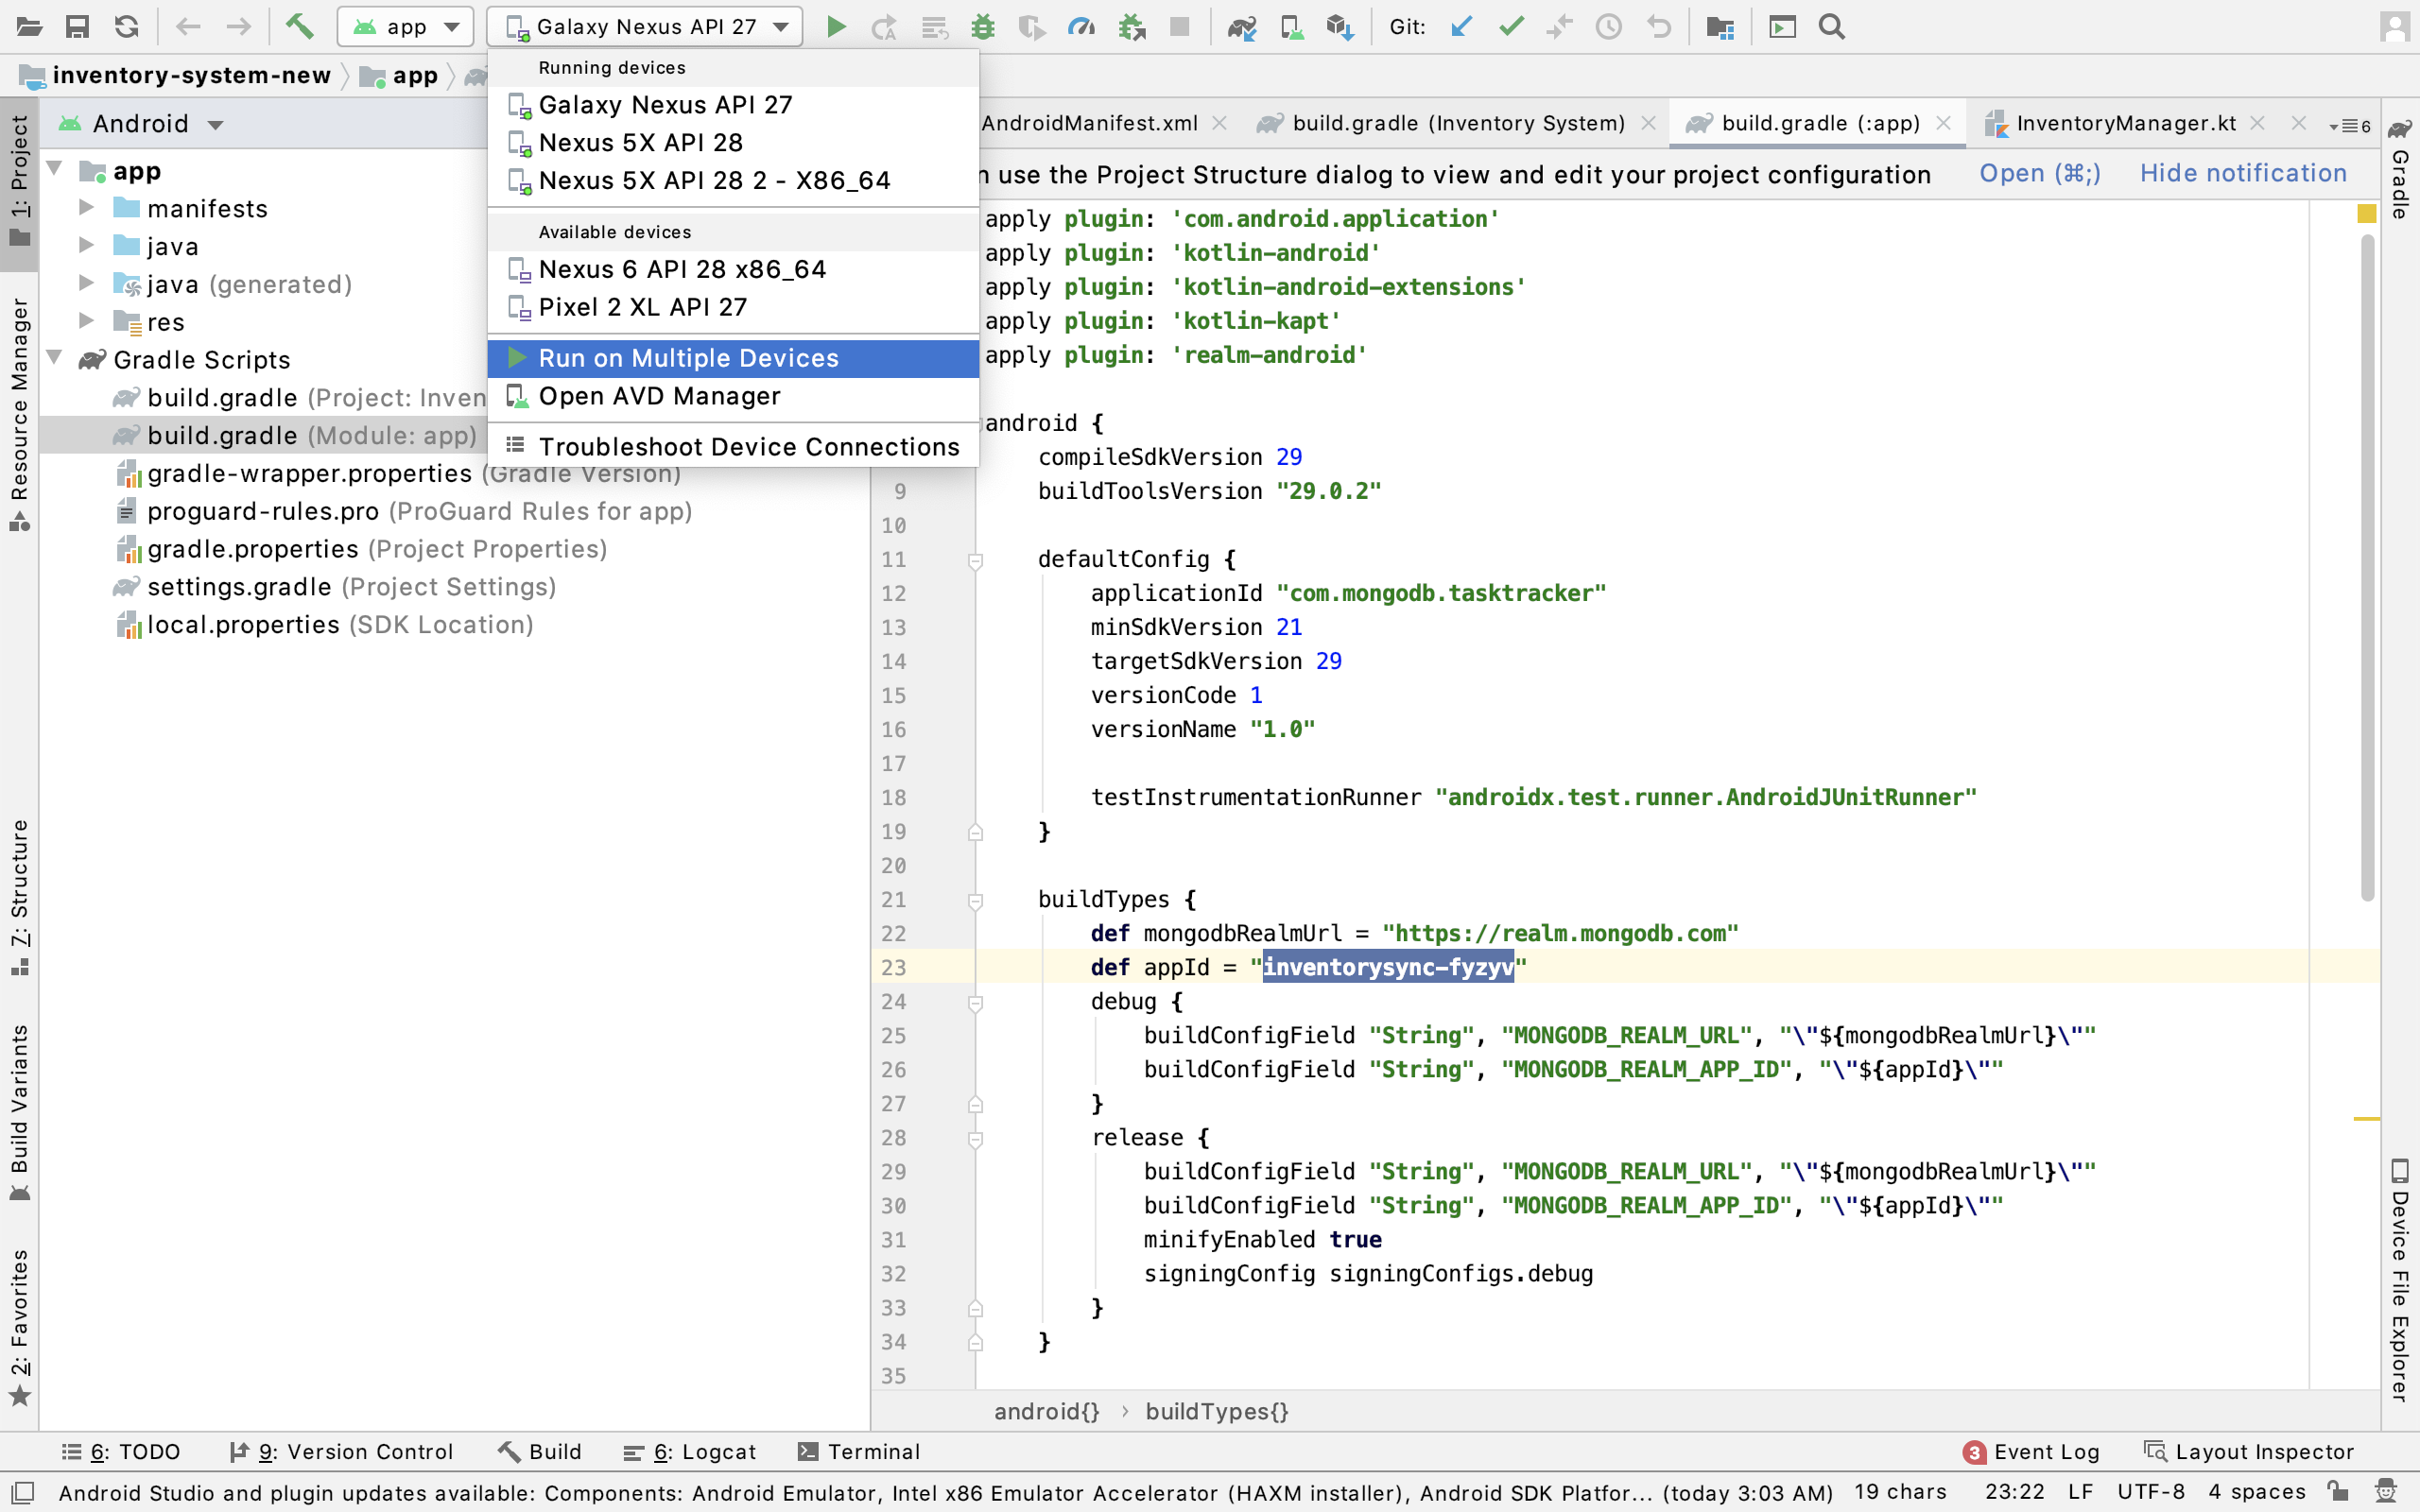Click Git Rollback undo icon
Viewport: 2420px width, 1512px height.
(1659, 27)
